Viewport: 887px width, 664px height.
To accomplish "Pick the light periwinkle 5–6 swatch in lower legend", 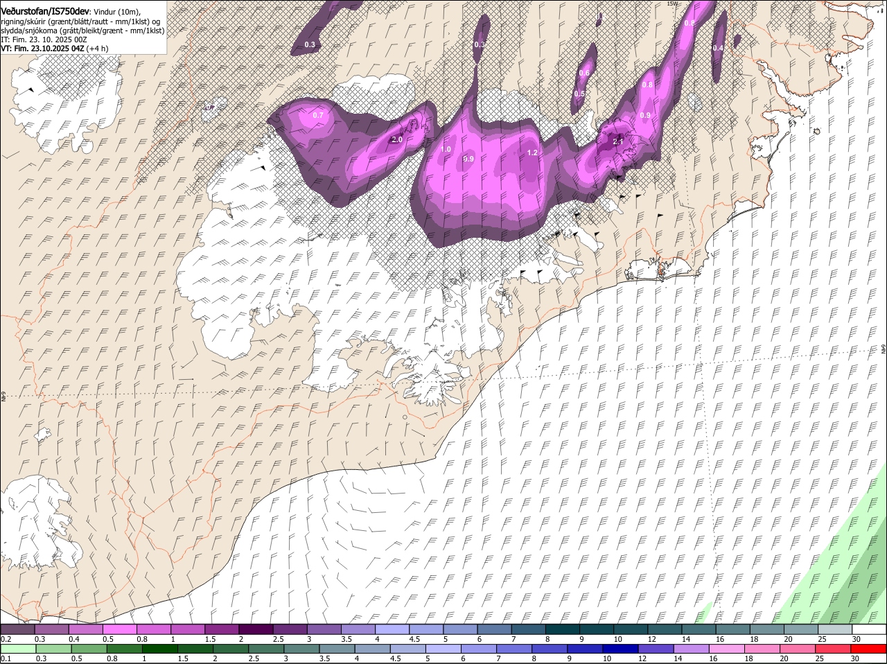I will click(444, 649).
